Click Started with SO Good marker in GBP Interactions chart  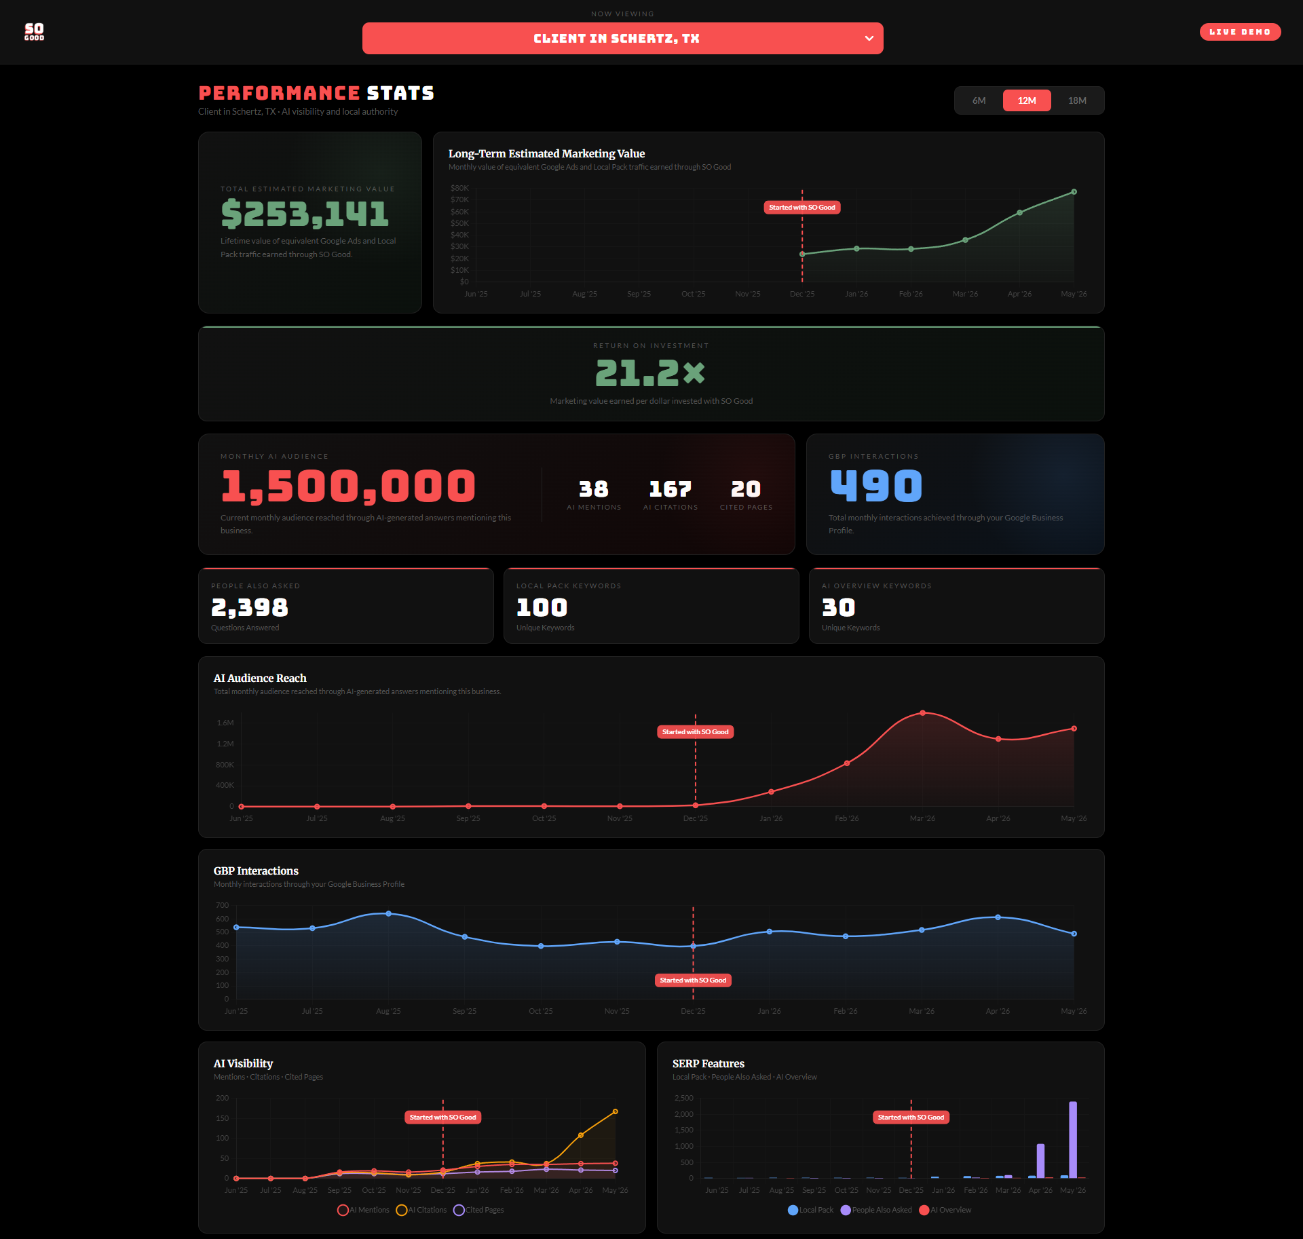(693, 980)
